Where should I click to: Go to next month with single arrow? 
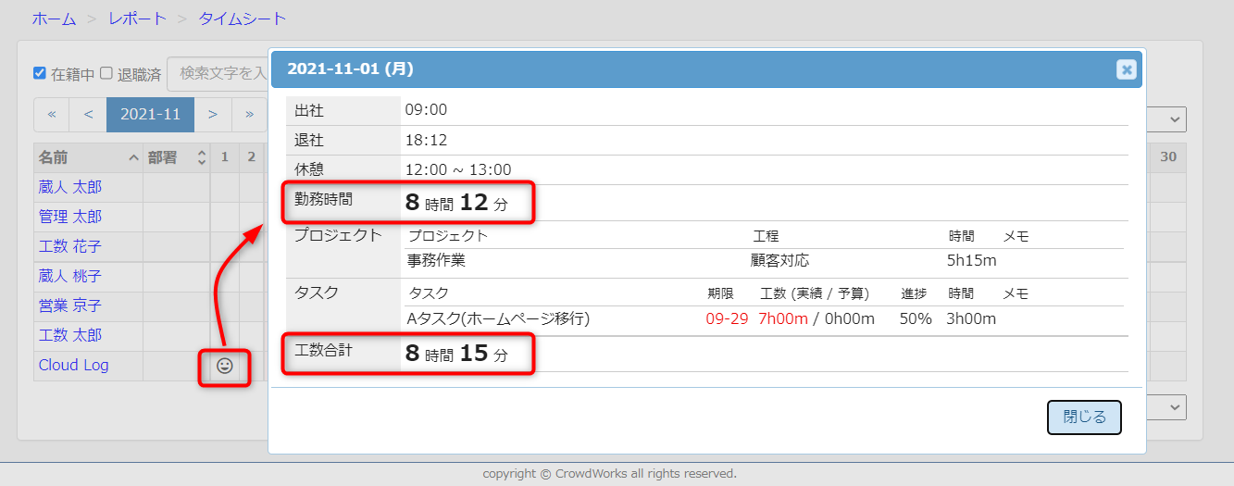(x=213, y=115)
